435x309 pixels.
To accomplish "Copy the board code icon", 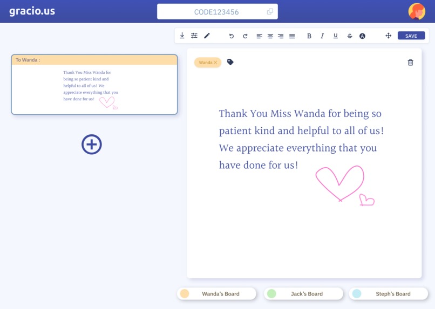I will (x=270, y=12).
